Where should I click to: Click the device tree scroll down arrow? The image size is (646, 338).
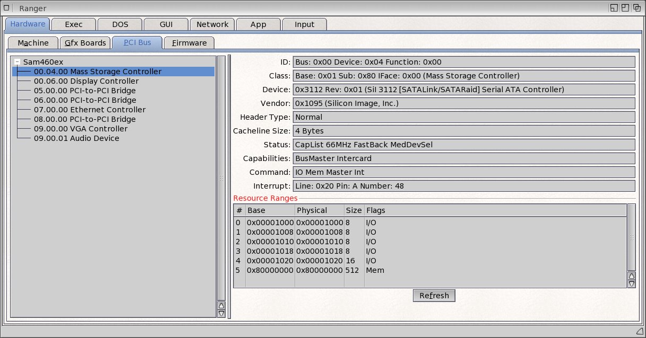[221, 313]
